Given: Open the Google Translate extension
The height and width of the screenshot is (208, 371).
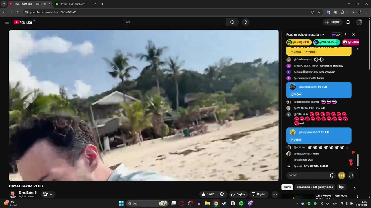Looking at the screenshot, I should point(328,12).
